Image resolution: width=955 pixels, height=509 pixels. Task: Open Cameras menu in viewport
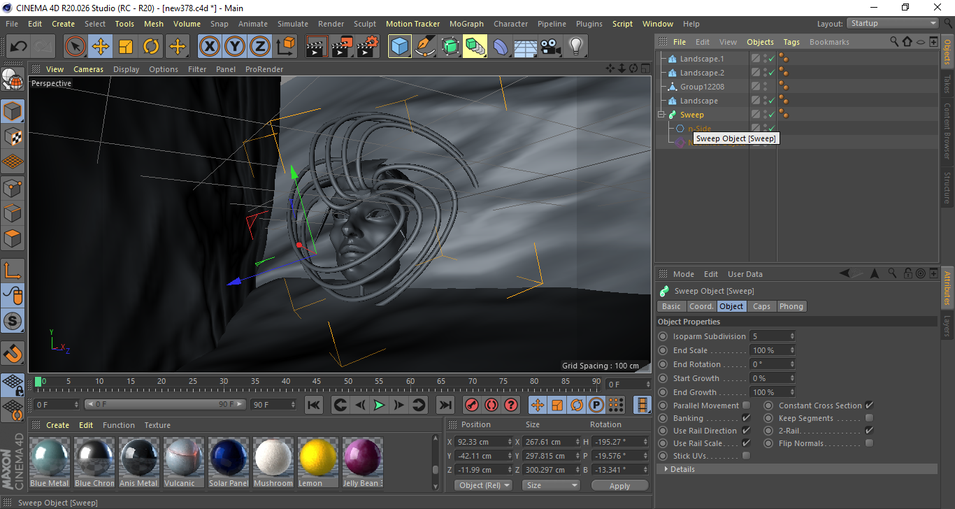tap(88, 69)
